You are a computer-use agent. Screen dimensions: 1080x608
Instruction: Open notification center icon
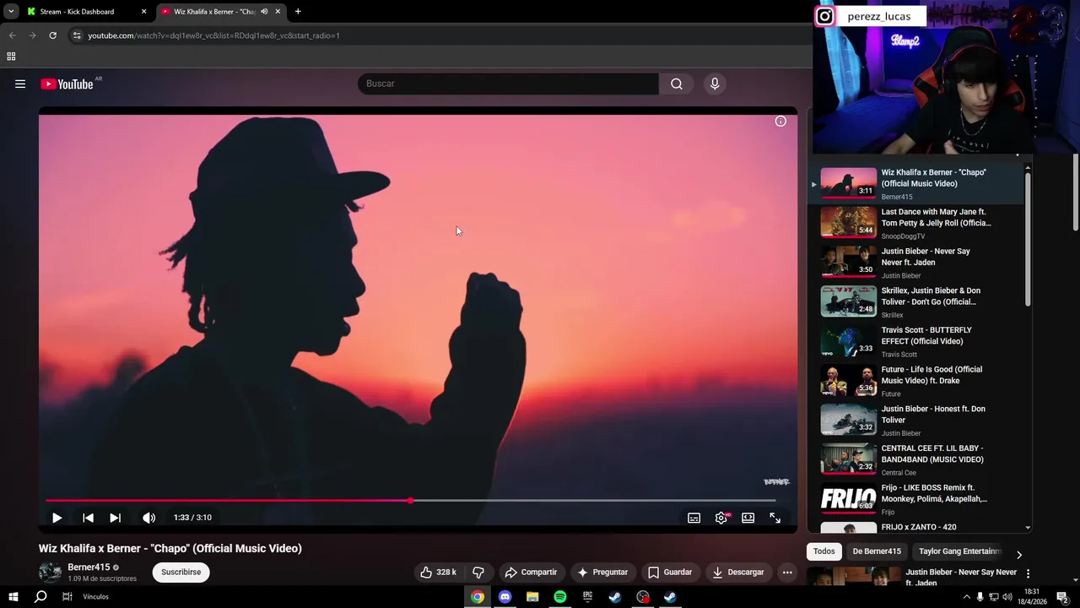tap(1061, 597)
